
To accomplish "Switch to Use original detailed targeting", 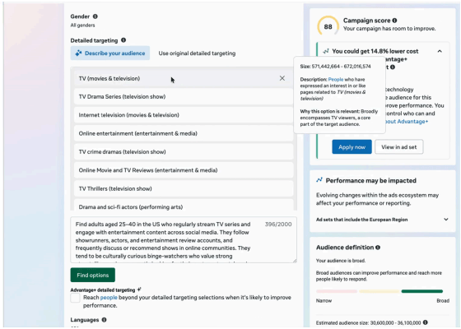I will tap(197, 53).
